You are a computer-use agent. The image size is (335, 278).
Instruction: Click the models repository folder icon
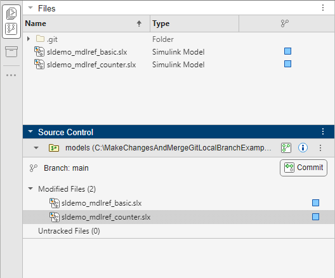click(x=54, y=148)
